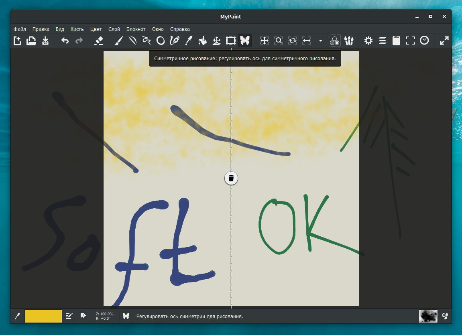This screenshot has width=462, height=335.
Task: Open the Кисть menu
Action: 77,29
